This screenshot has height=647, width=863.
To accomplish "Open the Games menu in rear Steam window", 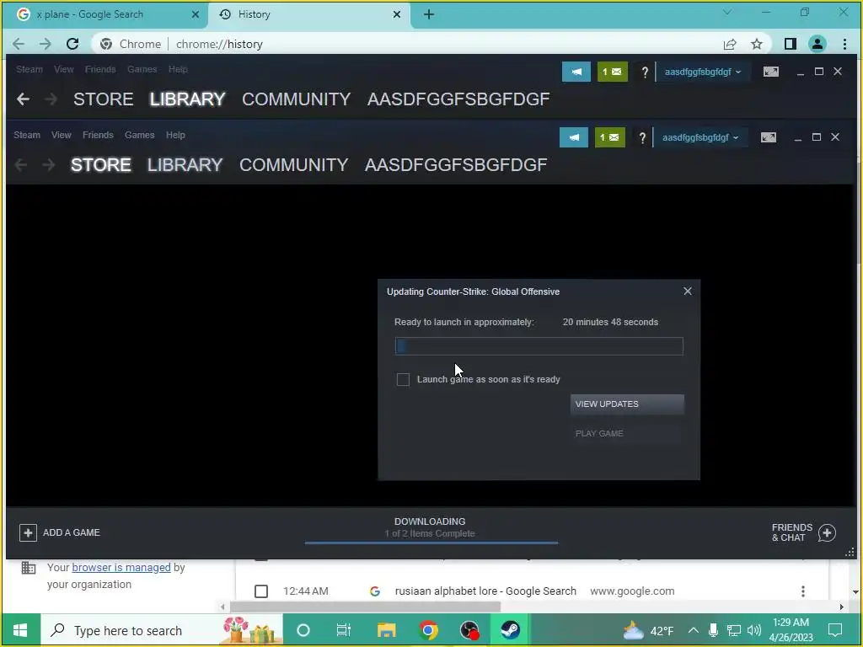I will pos(142,69).
